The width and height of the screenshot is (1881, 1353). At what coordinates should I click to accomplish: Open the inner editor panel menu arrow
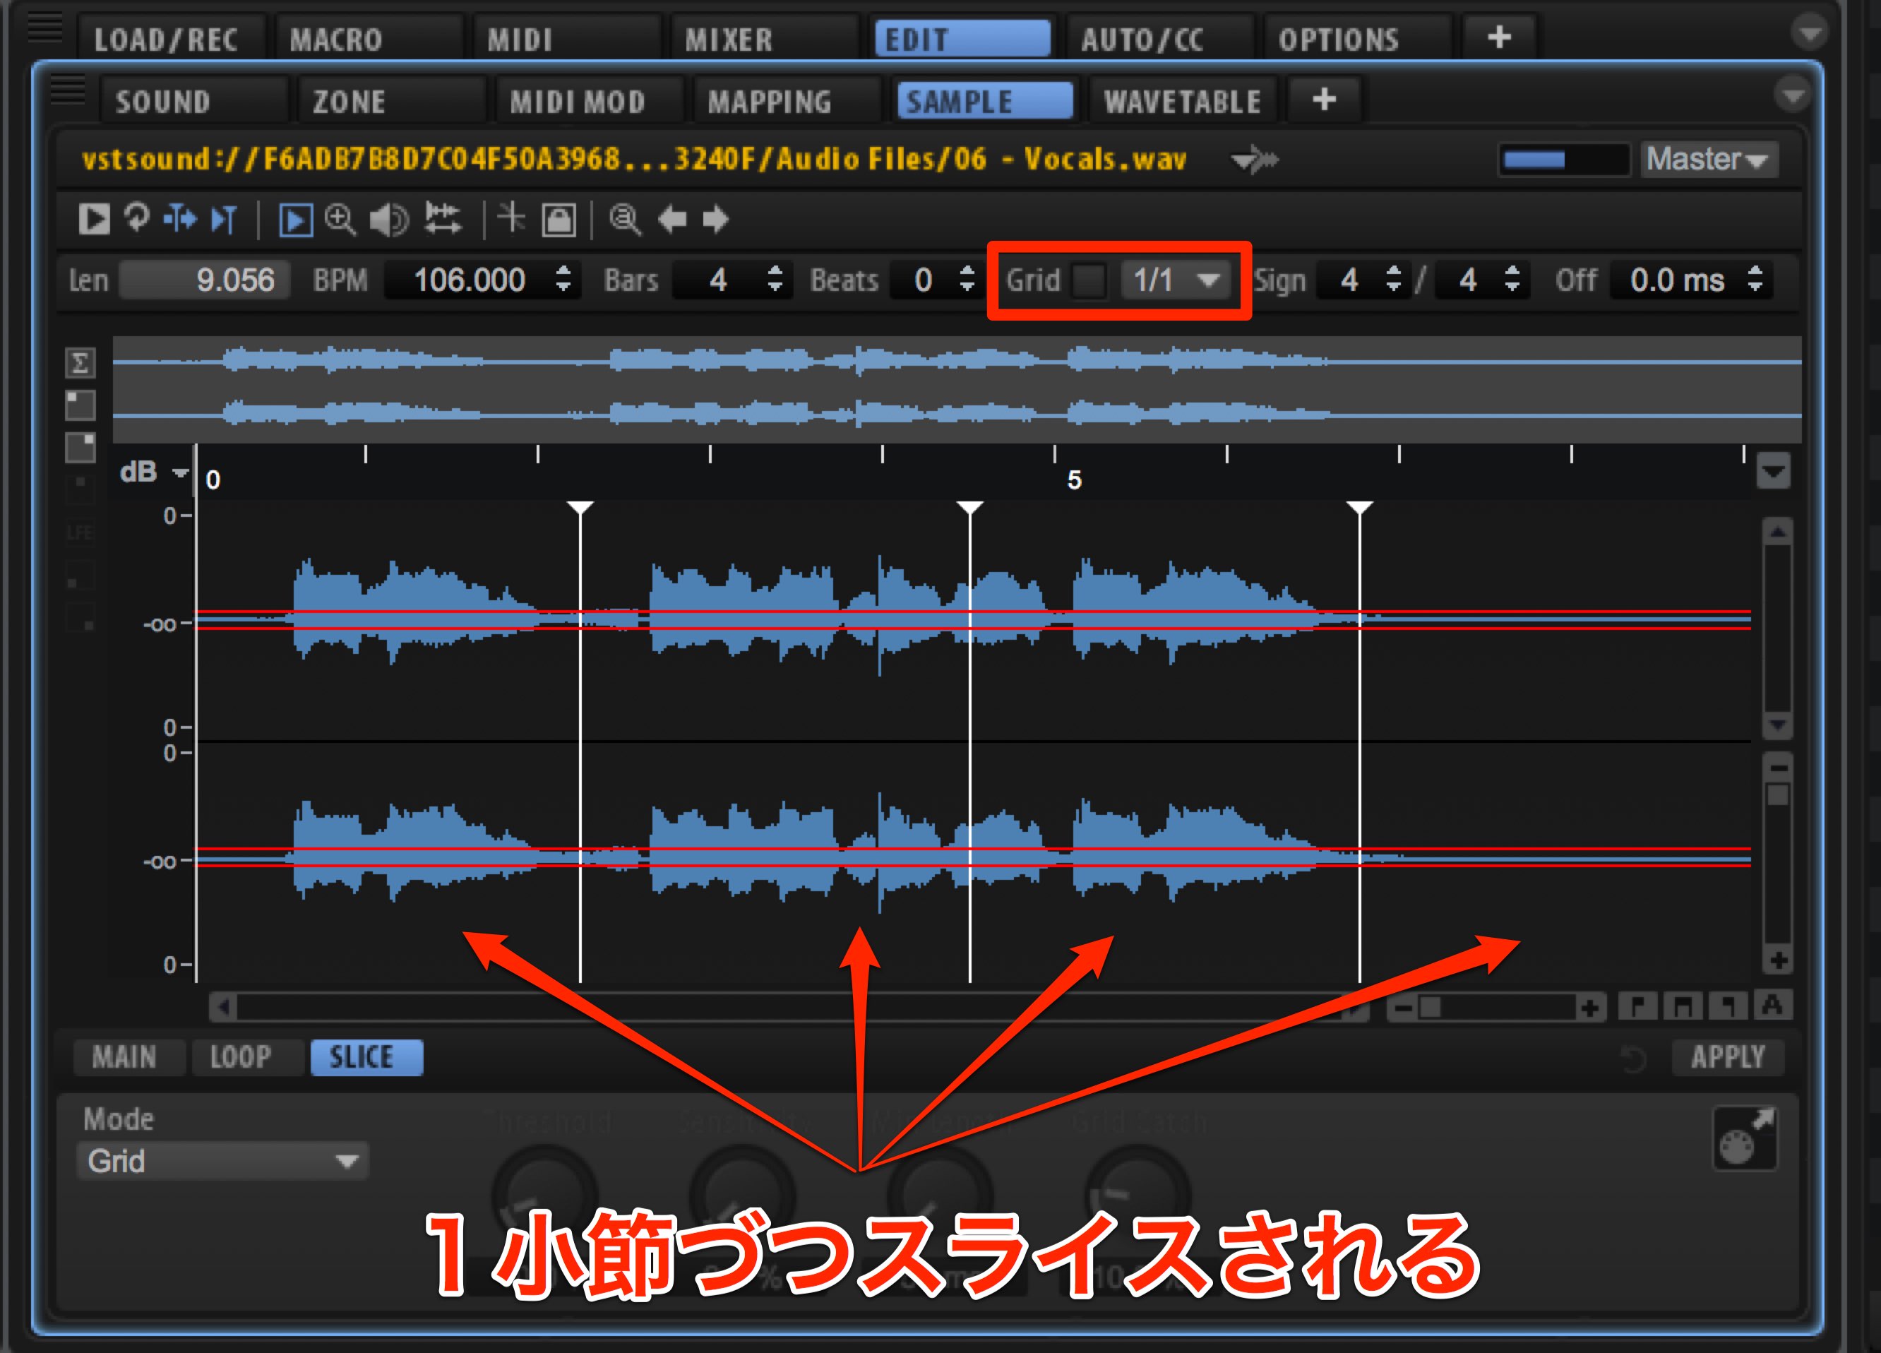1793,95
